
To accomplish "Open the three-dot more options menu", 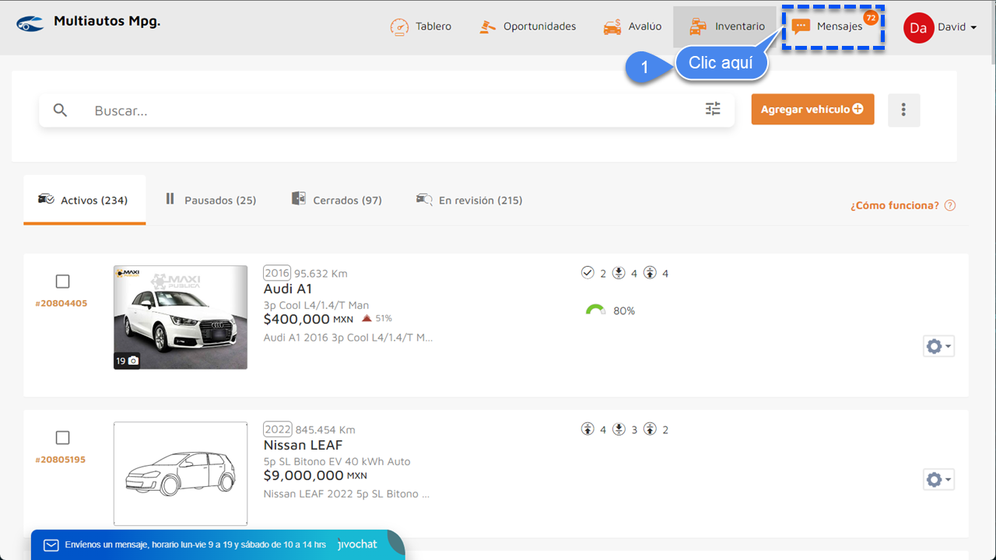I will (x=903, y=110).
